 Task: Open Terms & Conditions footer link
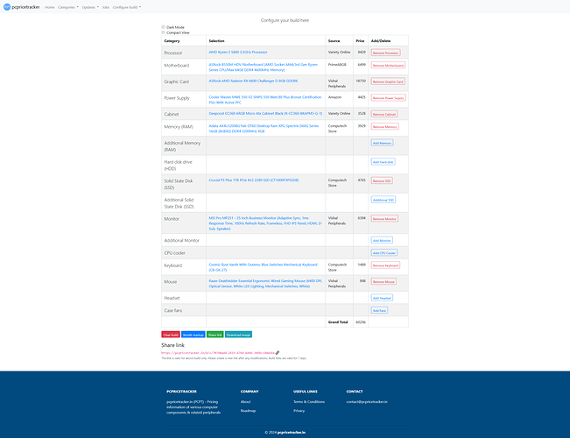[309, 401]
